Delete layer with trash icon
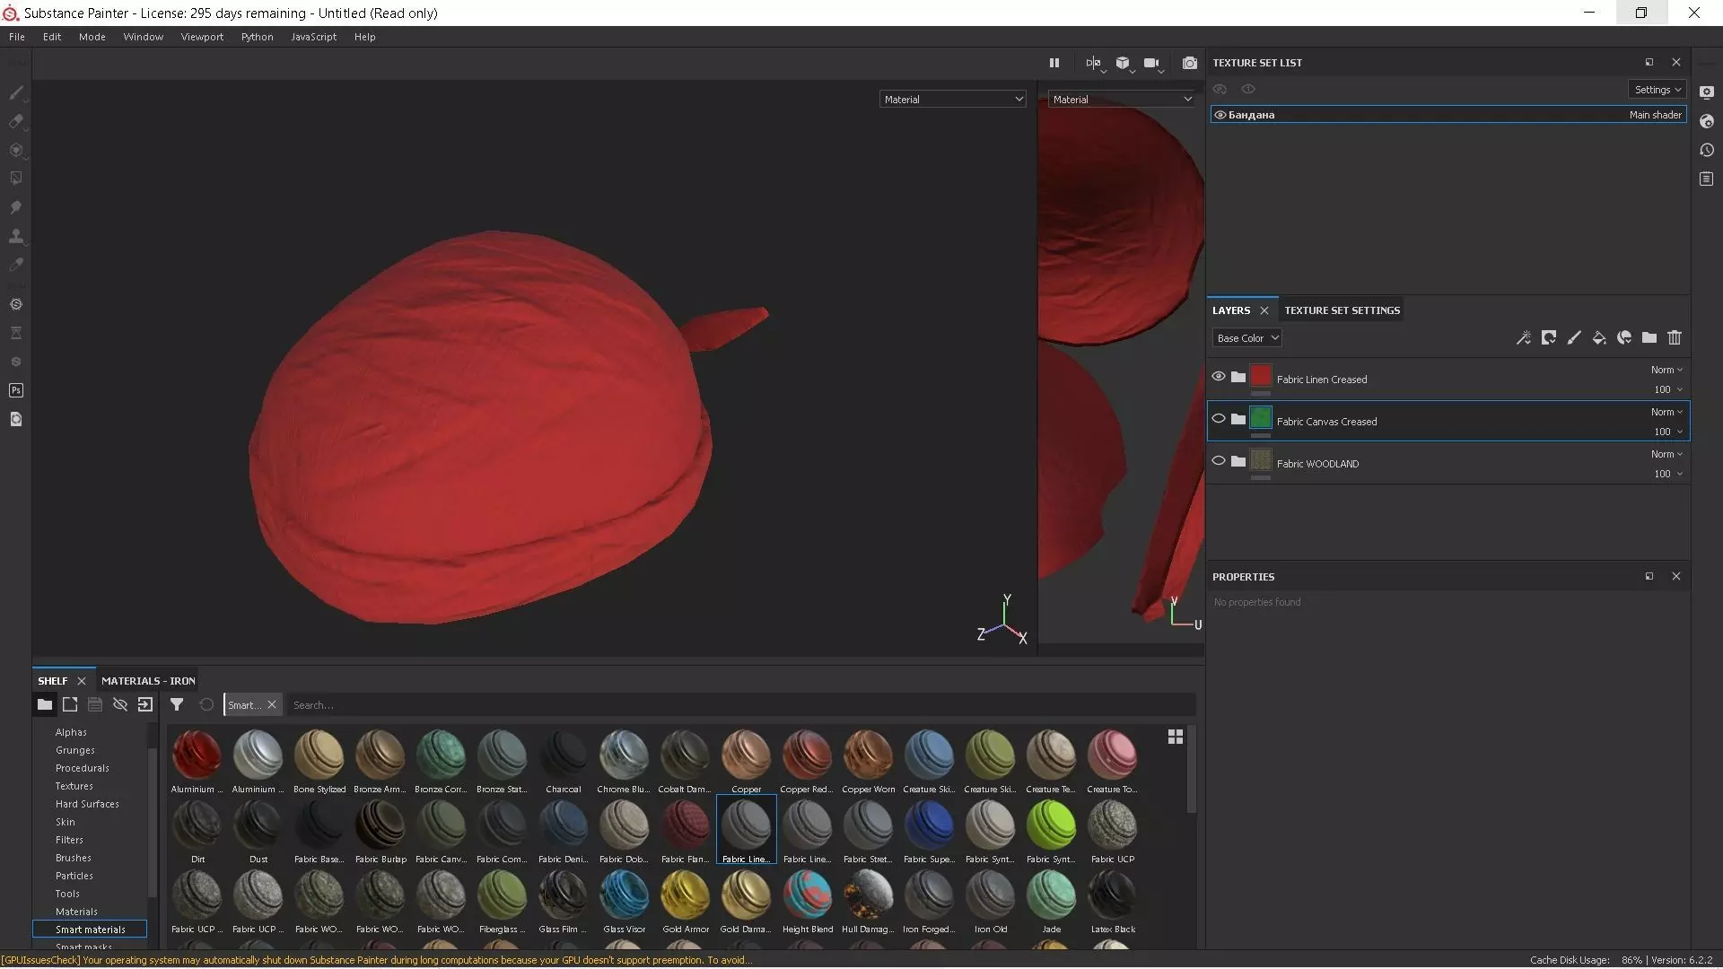 pos(1675,338)
